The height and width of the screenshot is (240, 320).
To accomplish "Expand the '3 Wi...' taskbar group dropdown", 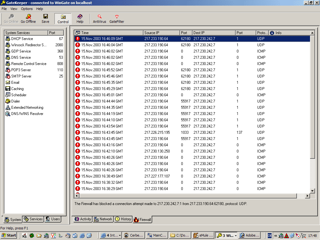I will (x=236, y=236).
